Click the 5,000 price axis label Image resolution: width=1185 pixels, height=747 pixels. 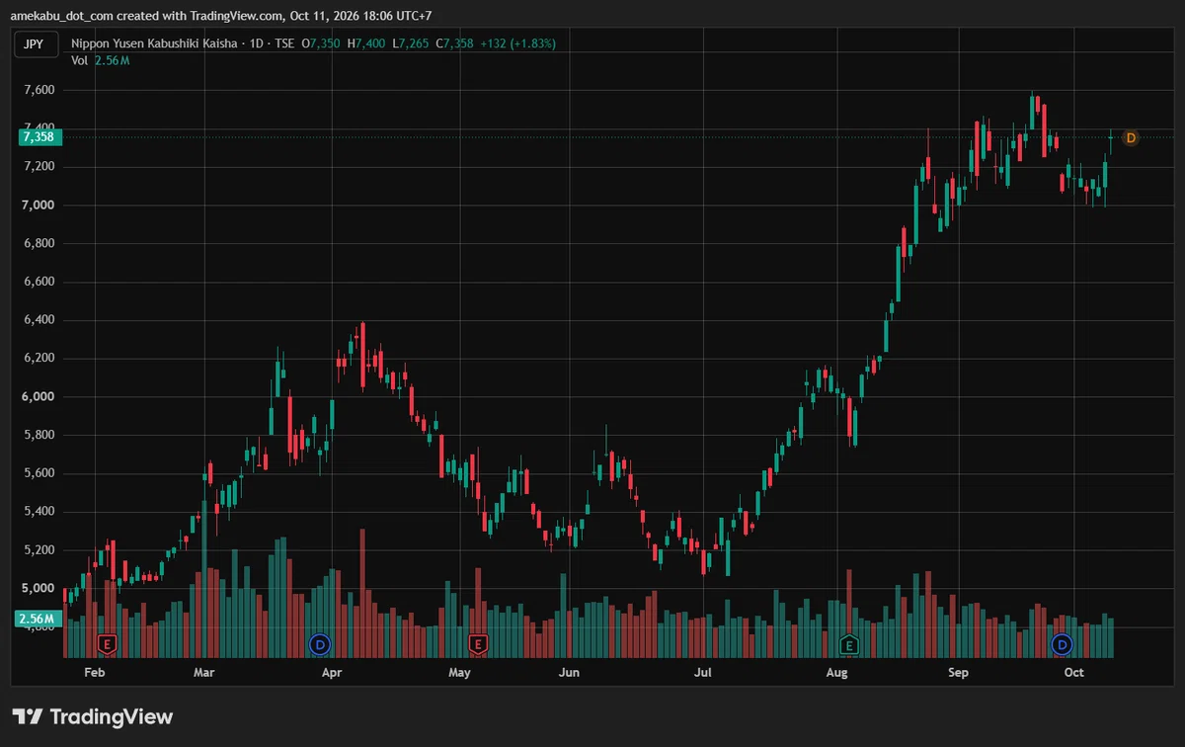(x=39, y=589)
